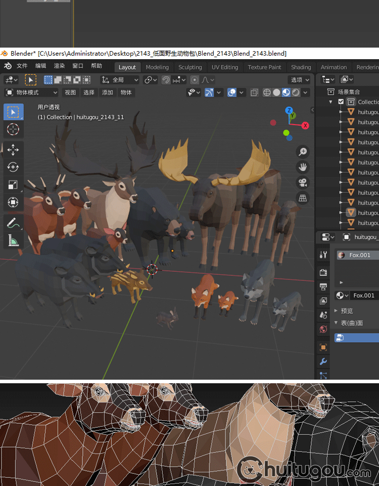The image size is (379, 486).
Task: Click the red X axis gizmo ball
Action: click(x=305, y=126)
